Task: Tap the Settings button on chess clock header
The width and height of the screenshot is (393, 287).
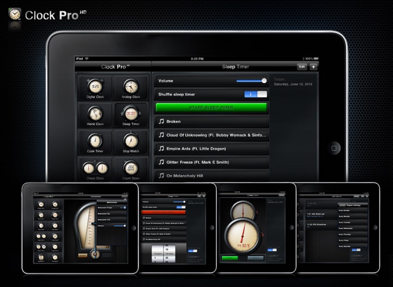Action: click(x=281, y=195)
